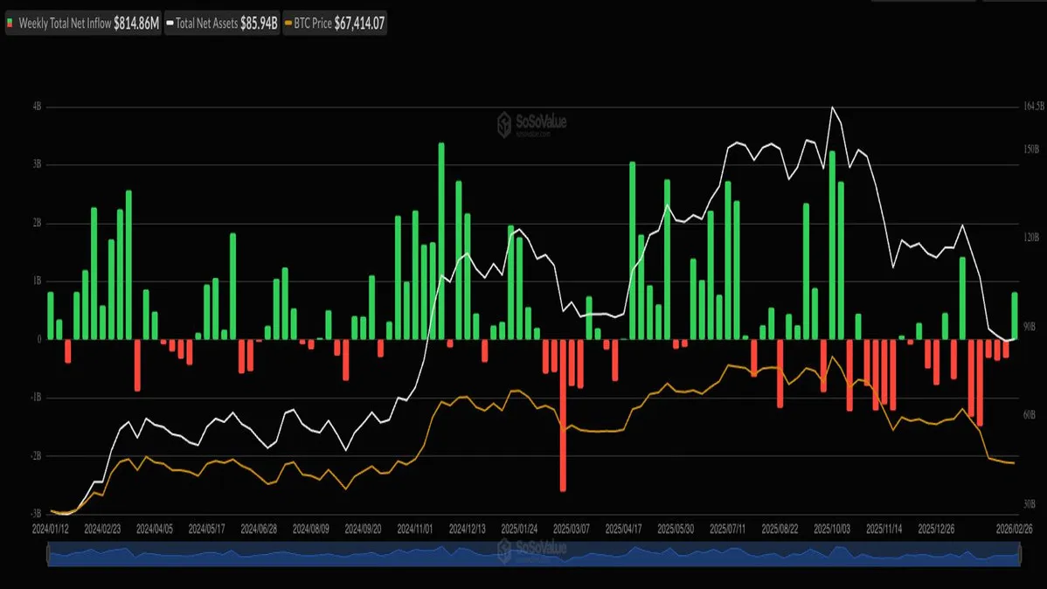The height and width of the screenshot is (589, 1047).
Task: Click the 30B label on the right axis
Action: tap(1029, 504)
